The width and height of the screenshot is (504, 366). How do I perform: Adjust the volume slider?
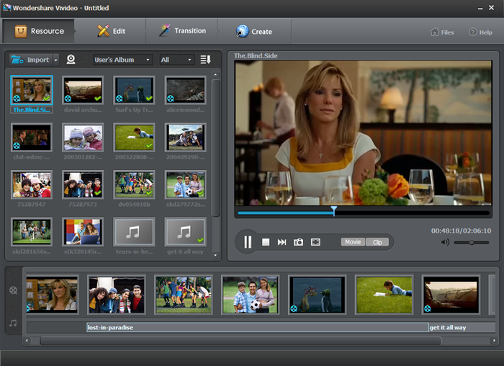click(472, 243)
